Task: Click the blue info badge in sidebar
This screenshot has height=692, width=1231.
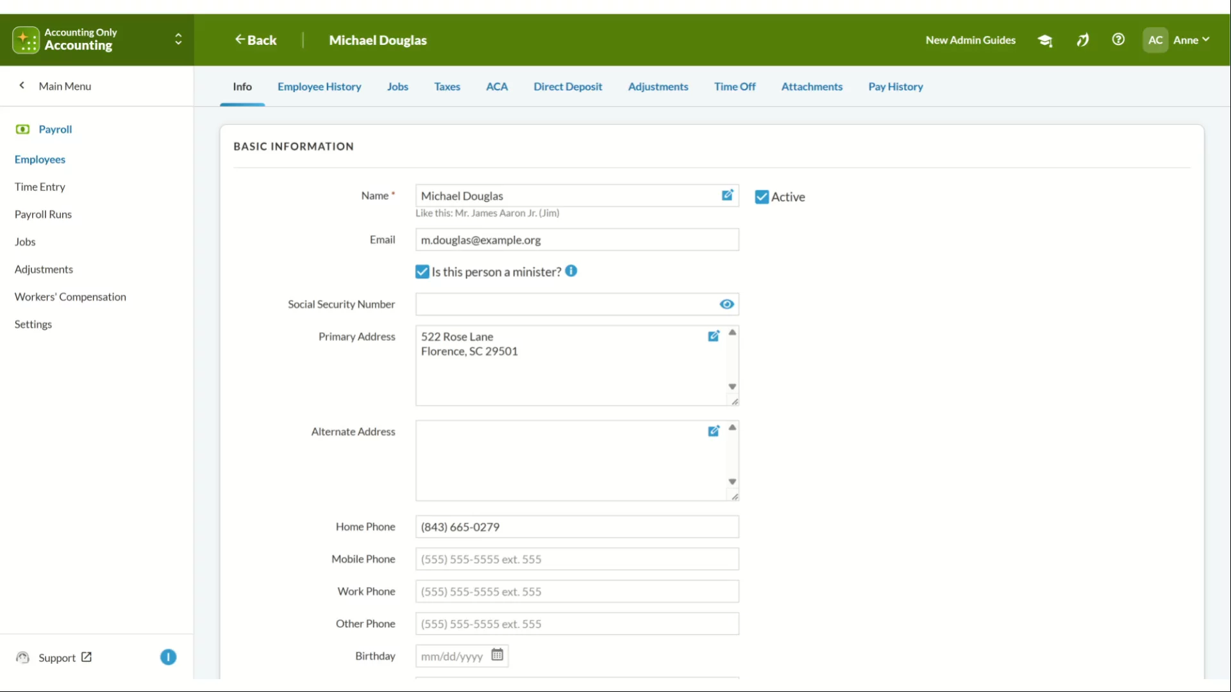Action: pos(168,657)
